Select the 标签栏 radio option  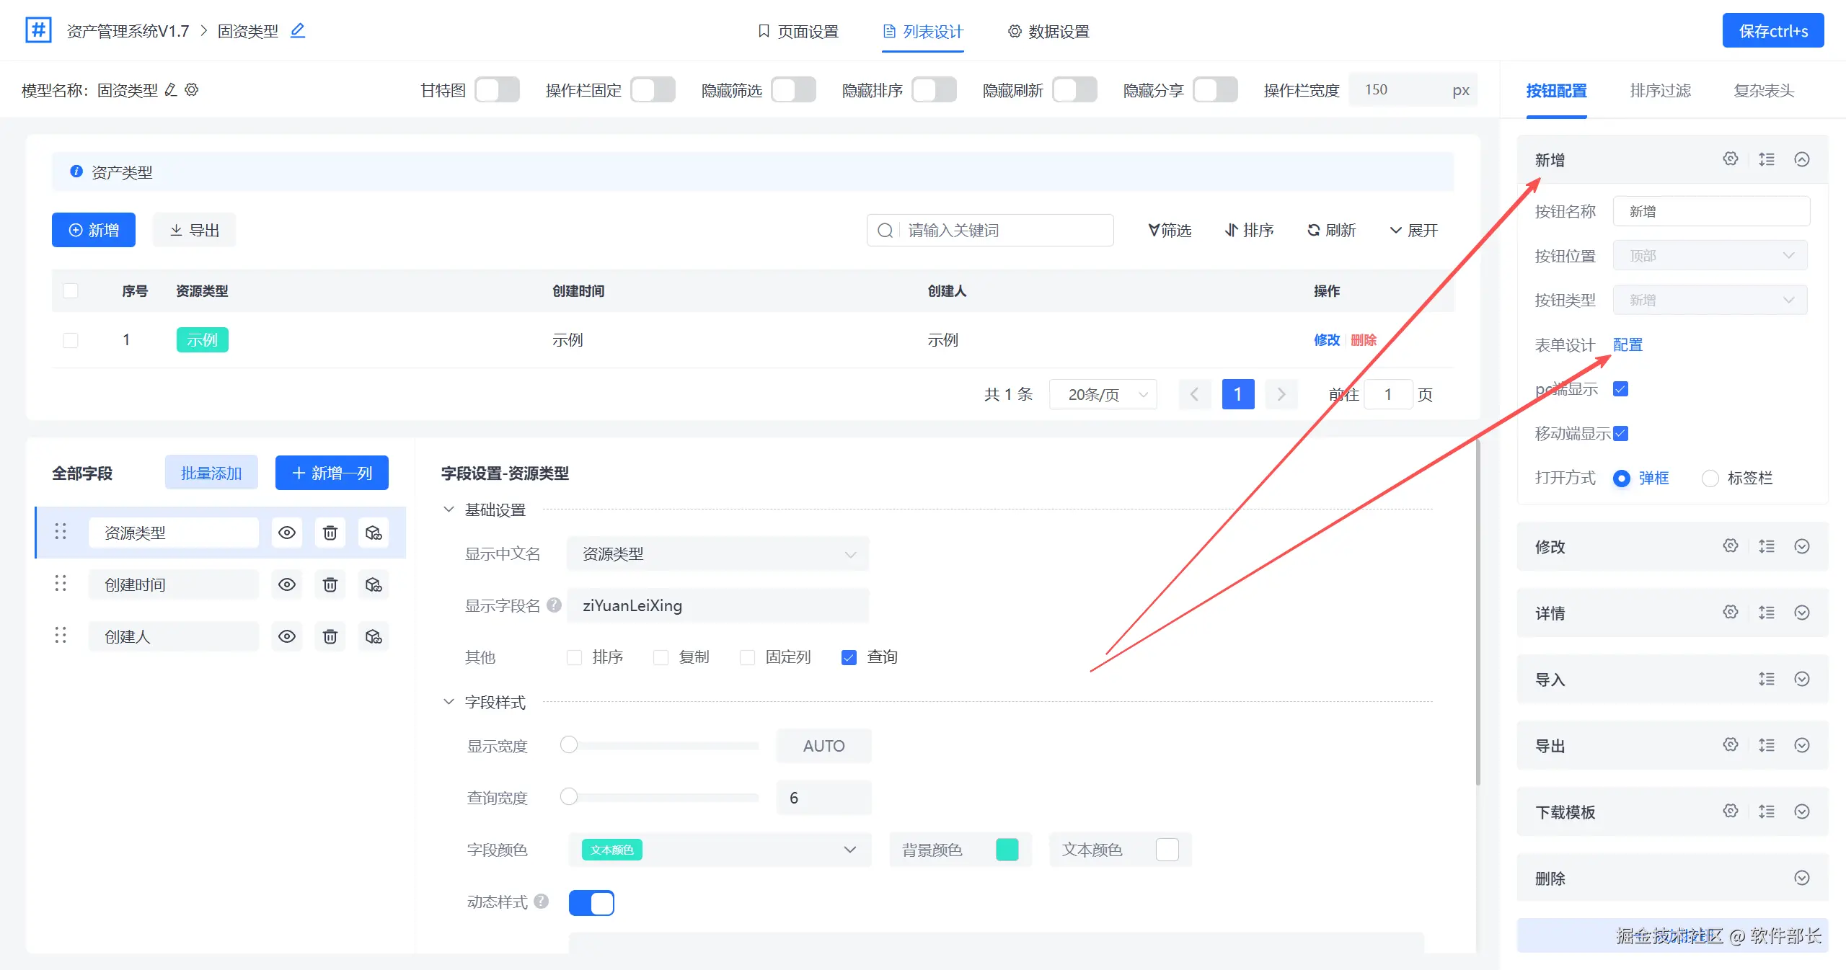(x=1710, y=478)
